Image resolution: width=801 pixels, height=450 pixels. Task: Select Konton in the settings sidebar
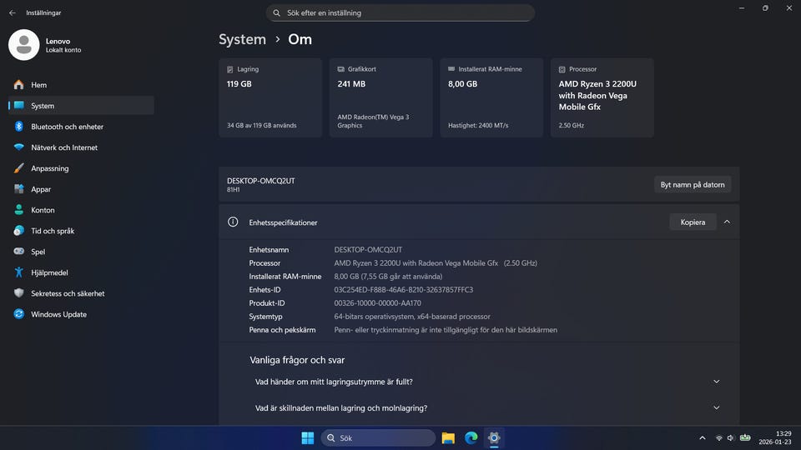click(43, 210)
